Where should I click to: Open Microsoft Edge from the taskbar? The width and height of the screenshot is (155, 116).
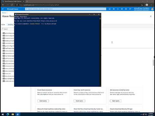click(x=8, y=114)
